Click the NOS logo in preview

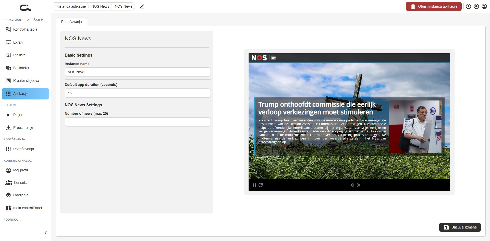point(259,58)
